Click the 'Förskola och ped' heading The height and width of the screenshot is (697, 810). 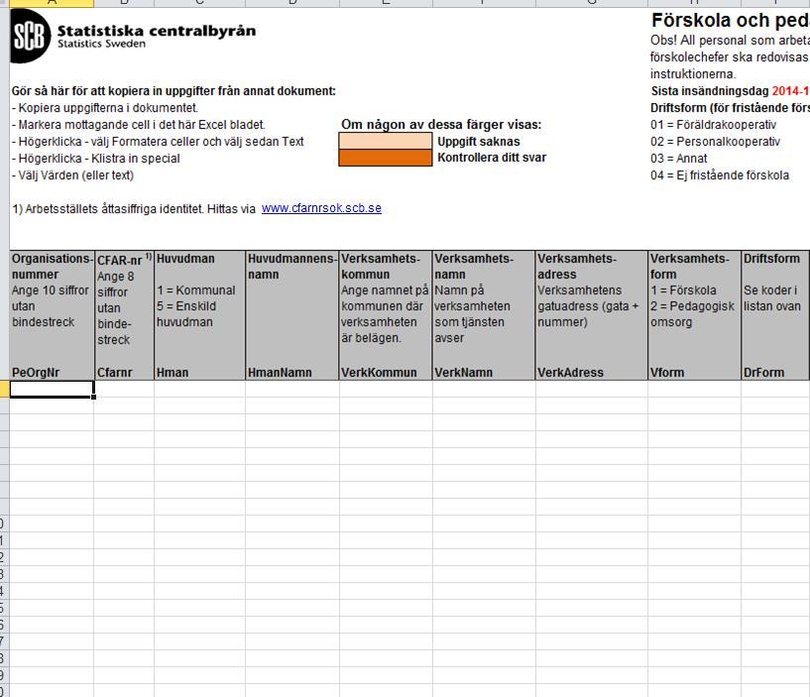(x=730, y=20)
